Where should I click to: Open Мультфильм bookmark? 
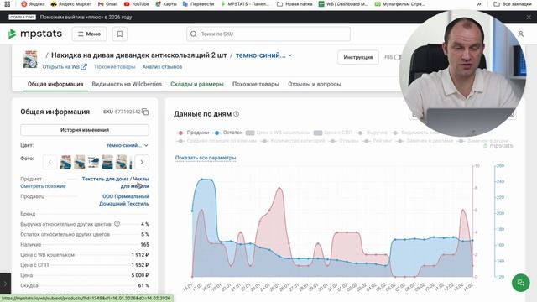[399, 4]
